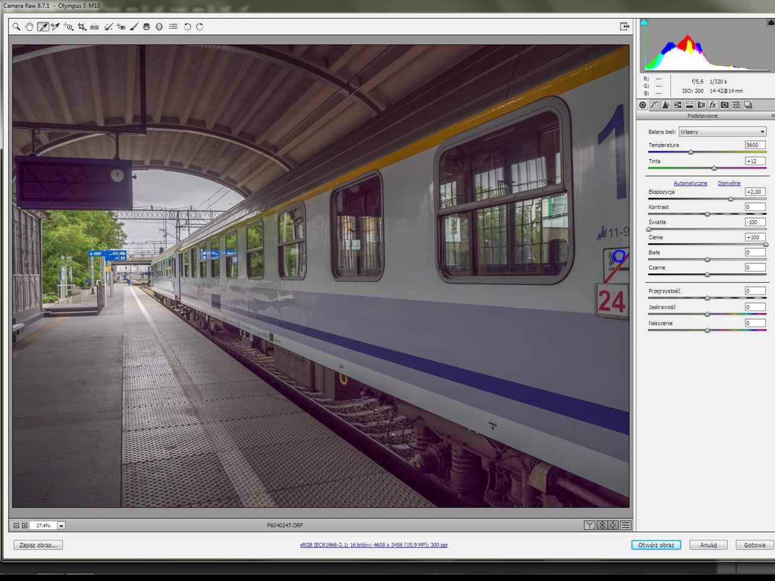Rotate image 90 degrees clockwise
Image resolution: width=775 pixels, height=581 pixels.
pos(200,27)
